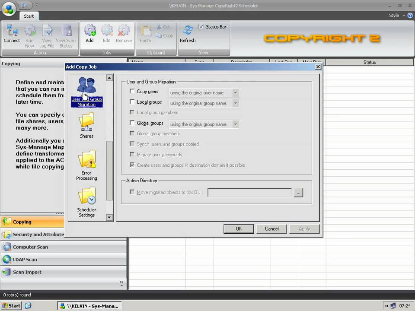Open the Style dropdown menu
This screenshot has width=415, height=311.
click(x=397, y=16)
